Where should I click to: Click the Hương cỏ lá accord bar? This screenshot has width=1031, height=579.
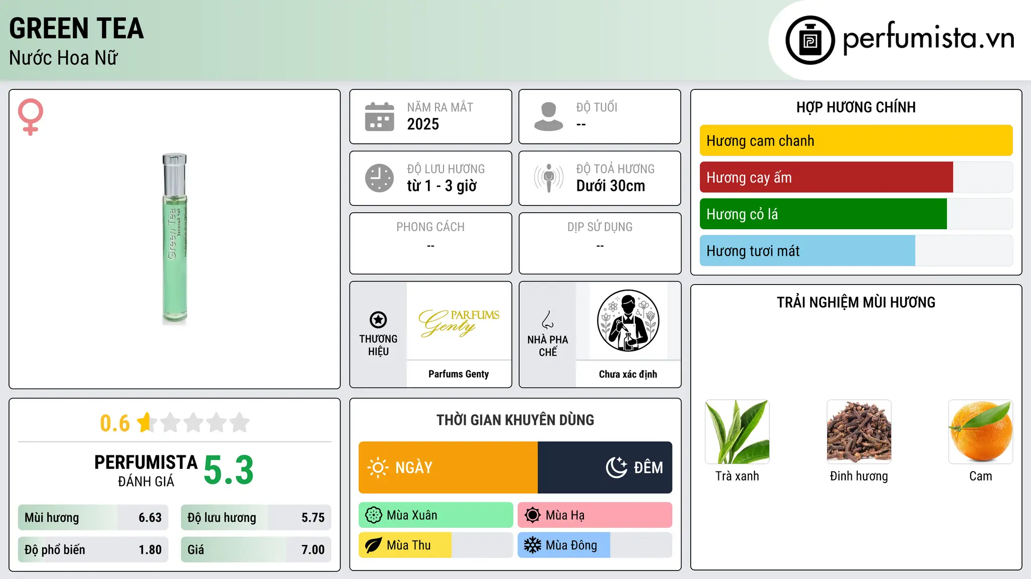point(856,214)
